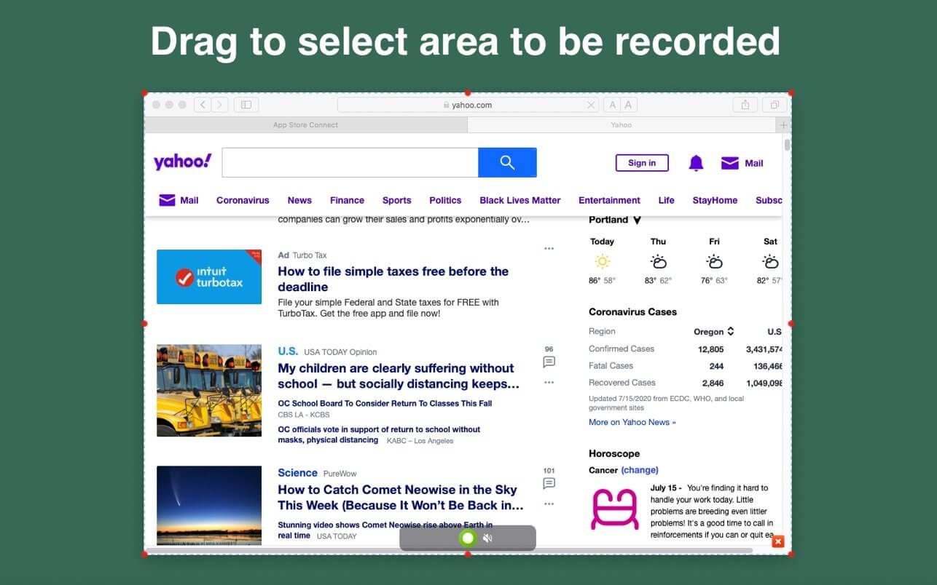Image resolution: width=937 pixels, height=585 pixels.
Task: Click the Fatal Cases Oregon value 244
Action: pos(716,366)
